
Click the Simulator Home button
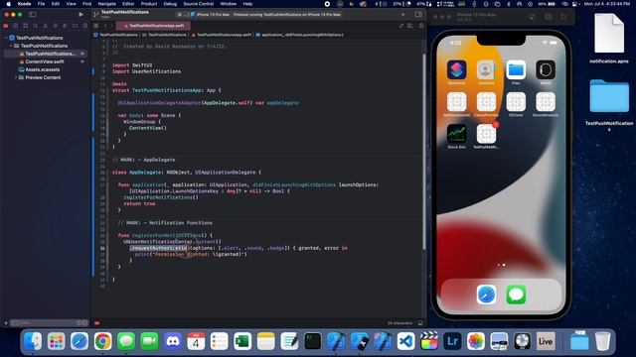coord(533,17)
